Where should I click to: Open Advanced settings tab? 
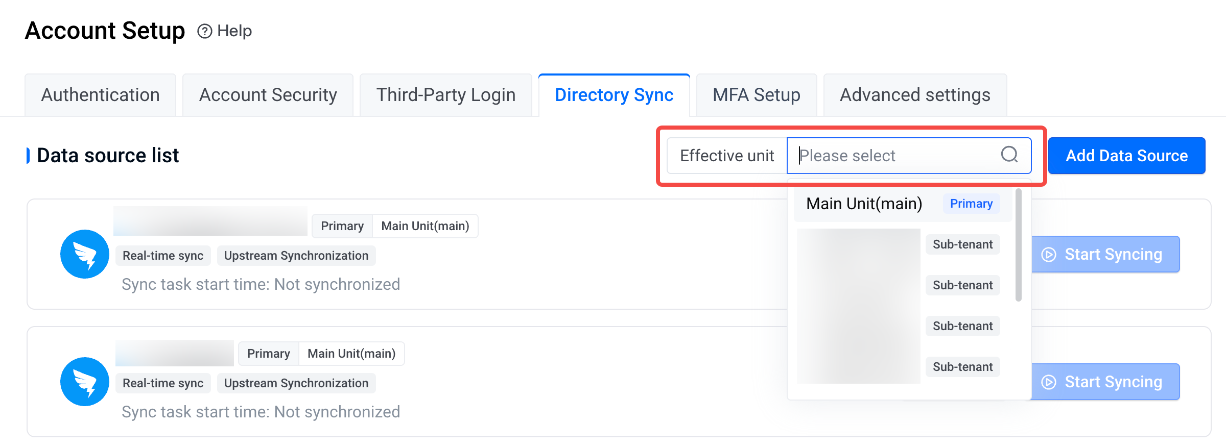915,95
